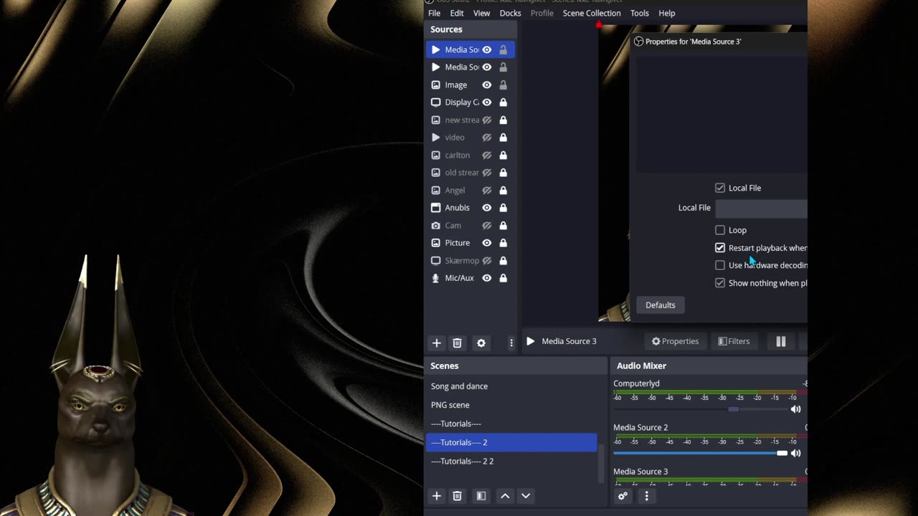This screenshot has width=918, height=516.
Task: Open Sources toolbar three-dot menu
Action: (511, 343)
